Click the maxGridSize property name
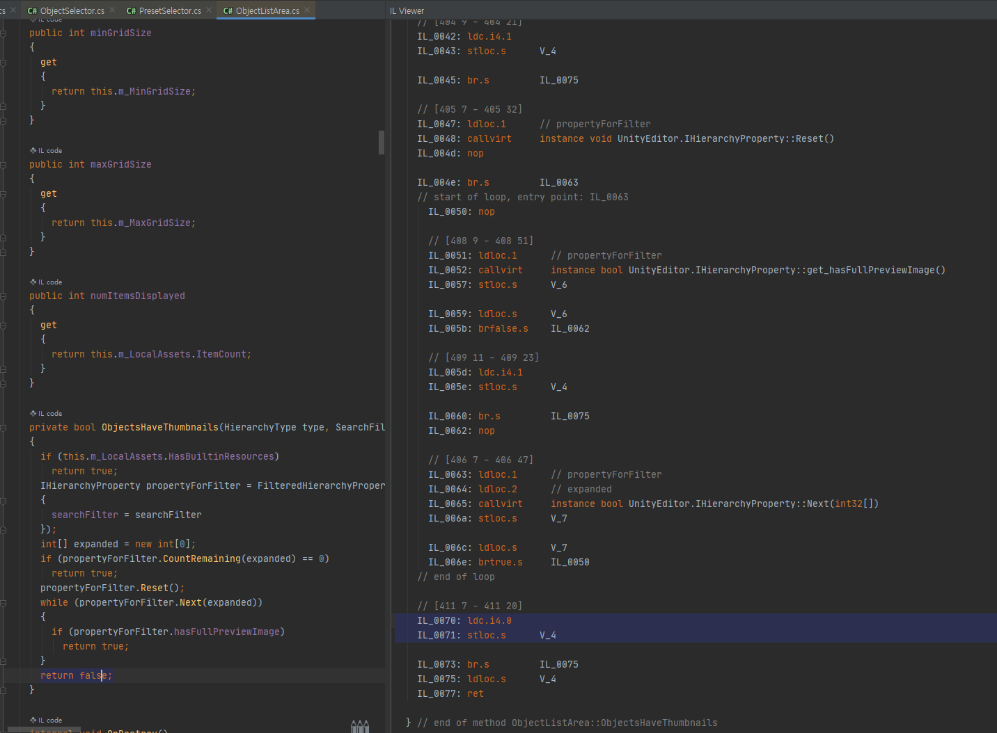 [x=120, y=164]
